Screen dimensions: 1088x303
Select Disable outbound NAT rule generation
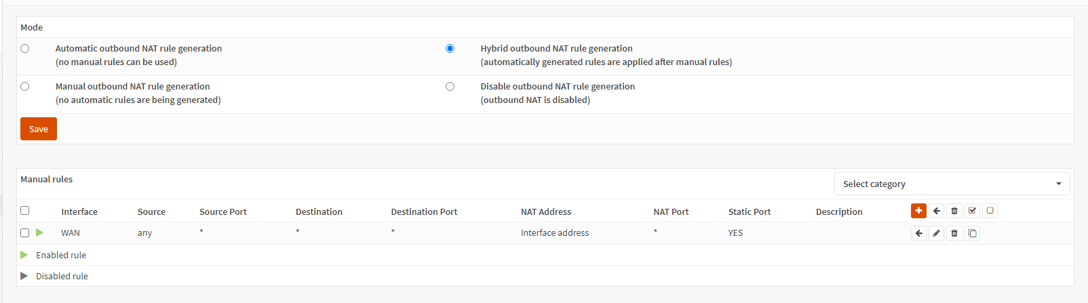450,87
